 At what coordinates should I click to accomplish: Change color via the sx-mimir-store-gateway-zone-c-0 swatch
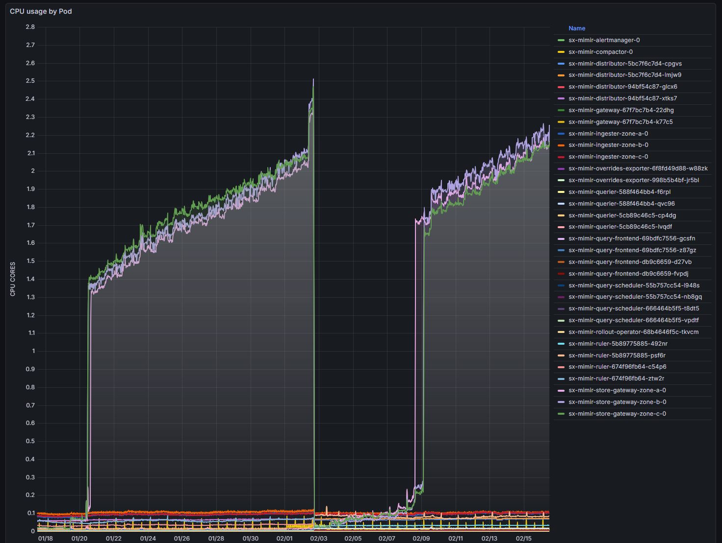(x=561, y=414)
